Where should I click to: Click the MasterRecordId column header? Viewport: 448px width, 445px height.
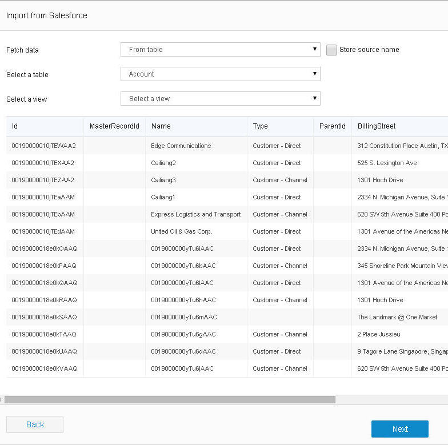[114, 126]
